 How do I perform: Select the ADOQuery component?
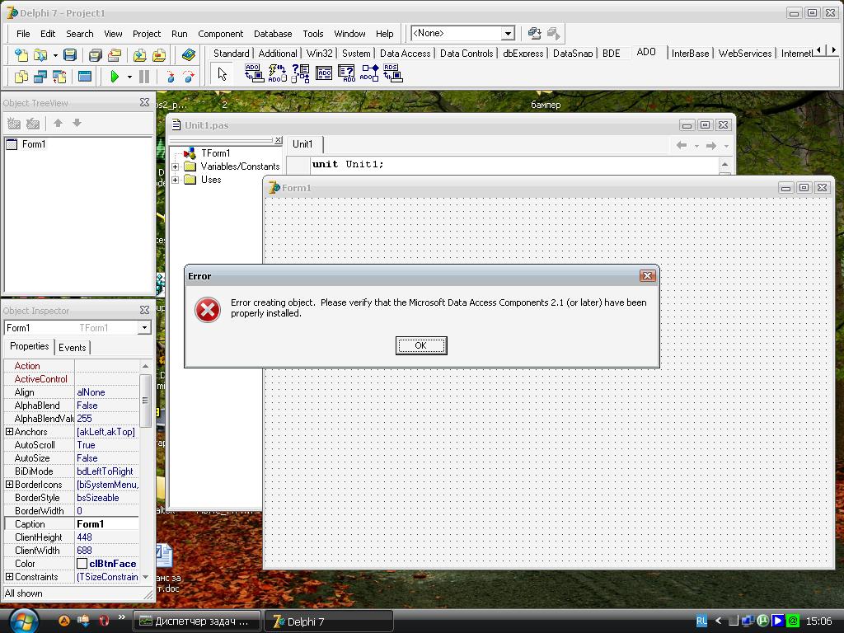click(347, 73)
